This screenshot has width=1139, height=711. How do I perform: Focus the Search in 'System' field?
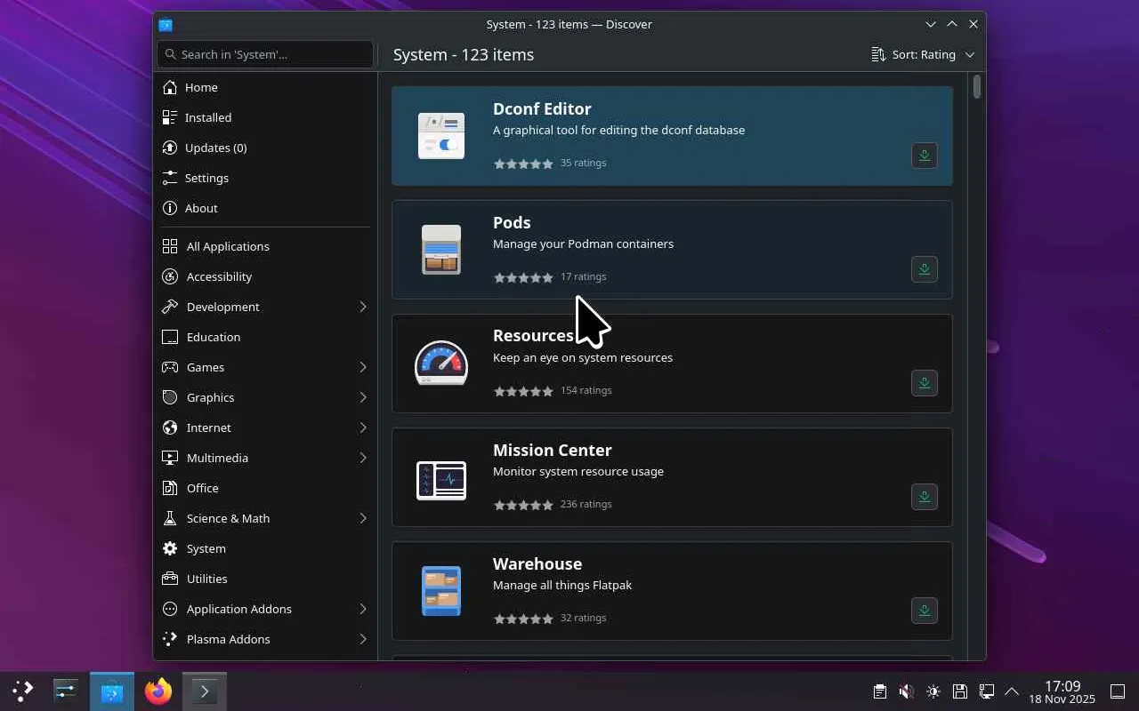tap(265, 54)
